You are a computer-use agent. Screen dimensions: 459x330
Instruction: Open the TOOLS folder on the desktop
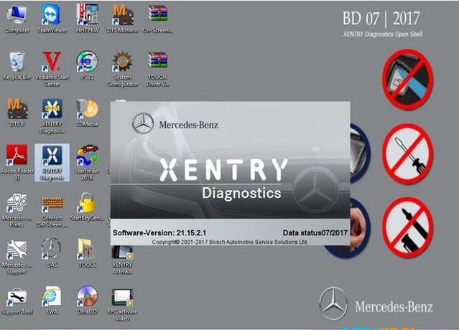pos(87,249)
